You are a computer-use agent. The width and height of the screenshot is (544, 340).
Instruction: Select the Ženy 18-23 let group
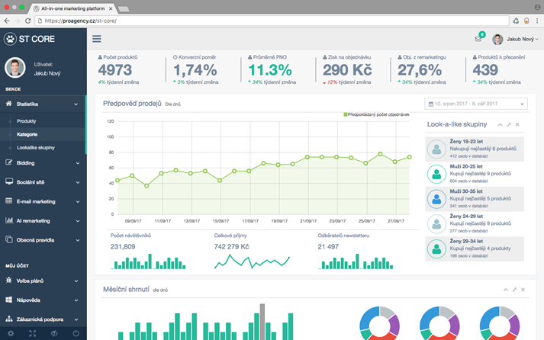point(475,149)
